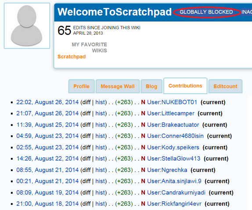252x210 pixels.
Task: Open the 00:21, August 21, 2014 timestamp
Action: (x=47, y=181)
